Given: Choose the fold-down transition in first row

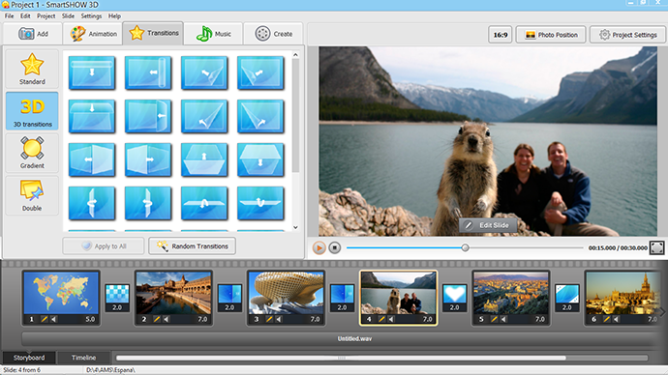Looking at the screenshot, I should point(92,72).
